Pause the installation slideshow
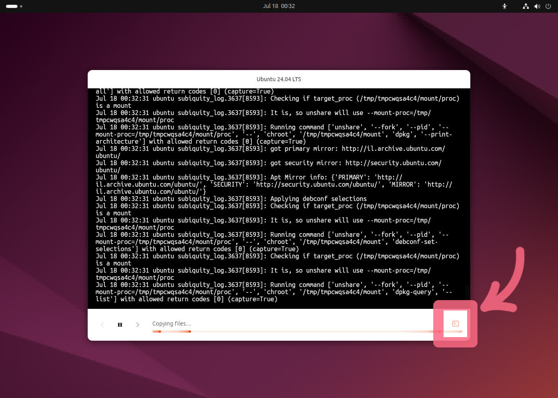 point(120,325)
